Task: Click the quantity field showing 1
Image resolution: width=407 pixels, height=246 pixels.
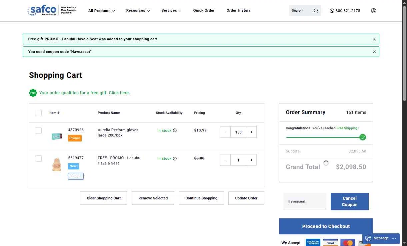Action: click(x=238, y=160)
